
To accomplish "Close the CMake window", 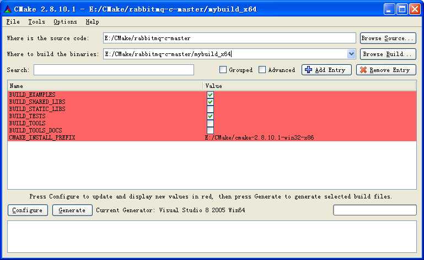I will click(415, 9).
